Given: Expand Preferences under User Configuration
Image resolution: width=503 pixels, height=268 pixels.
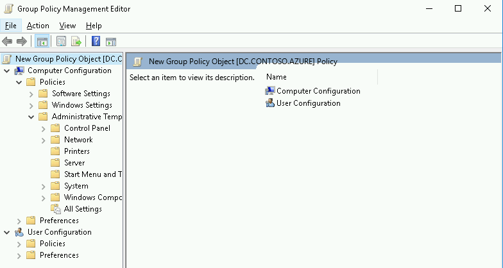Looking at the screenshot, I should (19, 255).
